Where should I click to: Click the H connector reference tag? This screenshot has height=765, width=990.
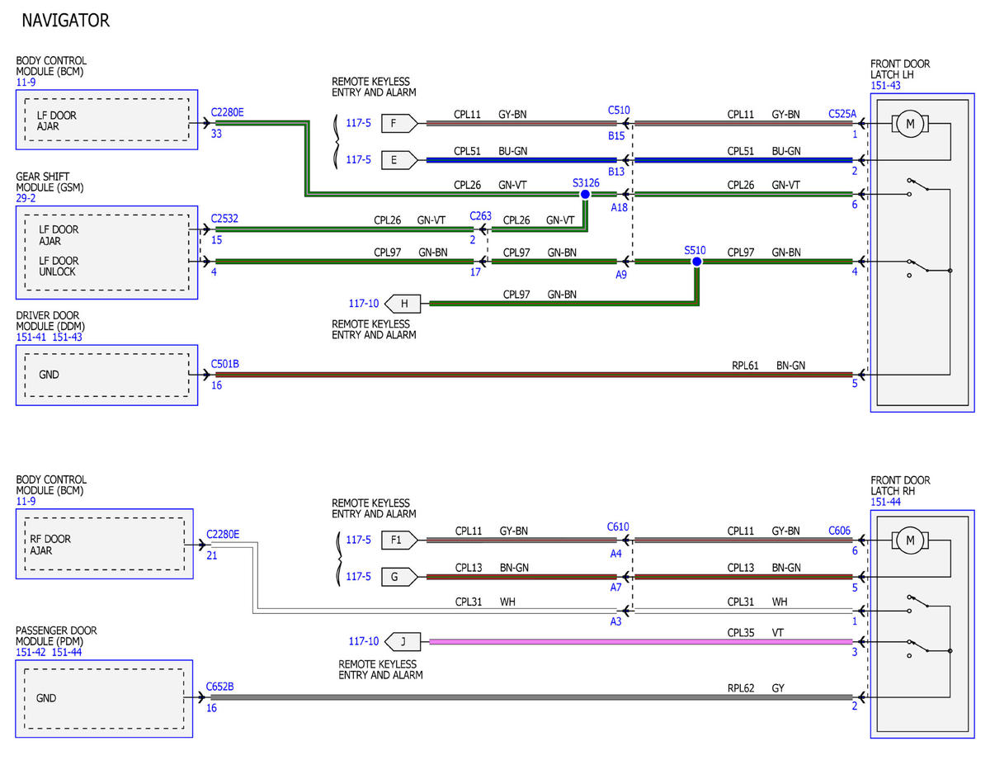click(404, 304)
